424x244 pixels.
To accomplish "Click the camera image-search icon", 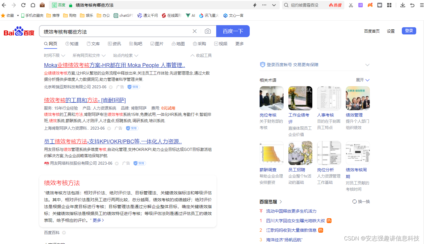I will tap(208, 31).
